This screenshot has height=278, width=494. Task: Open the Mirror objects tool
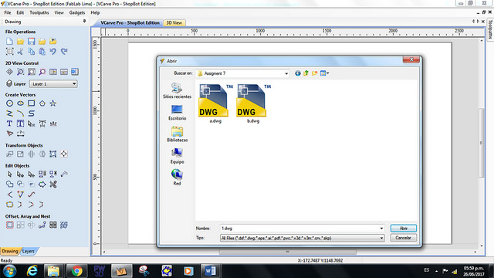42,154
